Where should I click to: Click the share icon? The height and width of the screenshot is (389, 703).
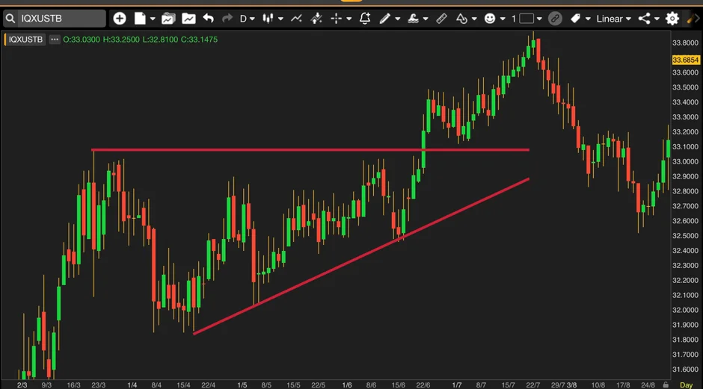(x=644, y=19)
